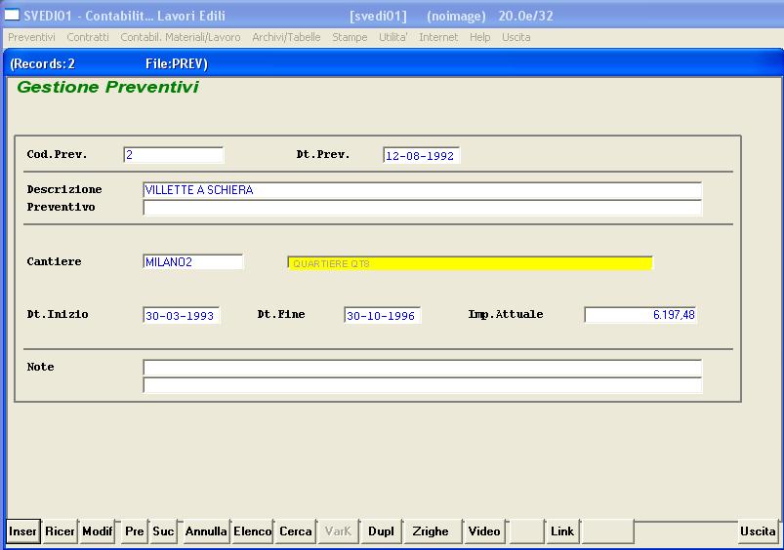Click the Descrizione field with VILLETTE A SCHIERA
Image resolution: width=784 pixels, height=550 pixels.
coord(422,190)
